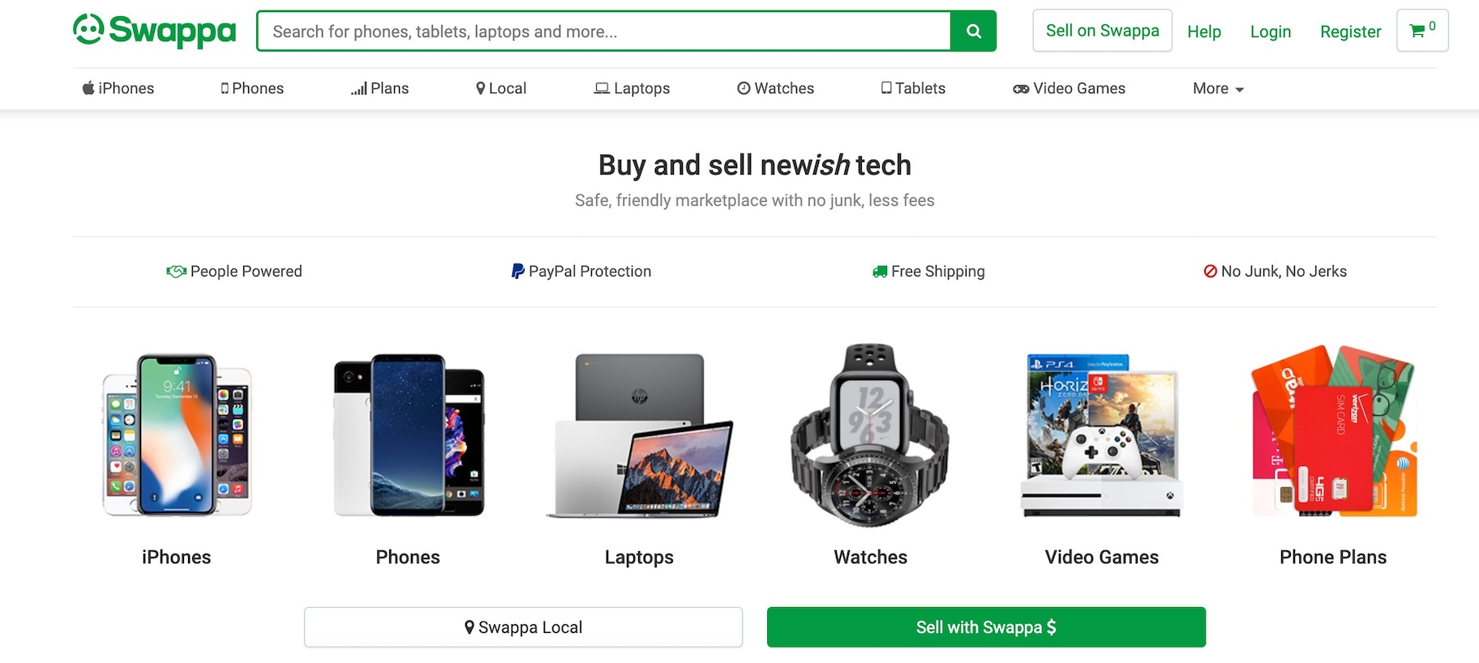This screenshot has width=1479, height=663.
Task: Click the People Powered handshake icon
Action: click(176, 272)
